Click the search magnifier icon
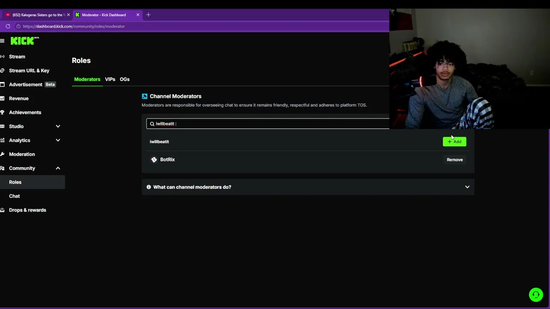This screenshot has width=550, height=309. tap(152, 124)
